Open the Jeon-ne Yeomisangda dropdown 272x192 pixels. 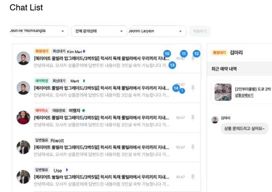(40, 31)
